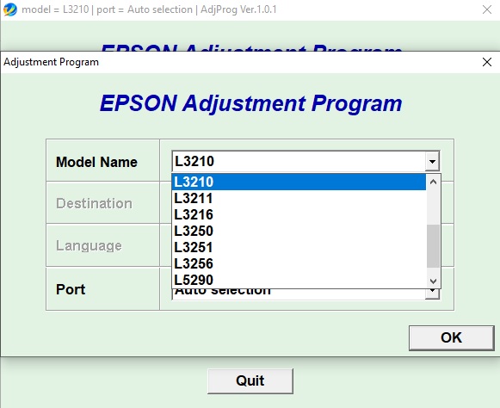
Task: Click the list scrollbar up arrow
Action: tap(433, 182)
